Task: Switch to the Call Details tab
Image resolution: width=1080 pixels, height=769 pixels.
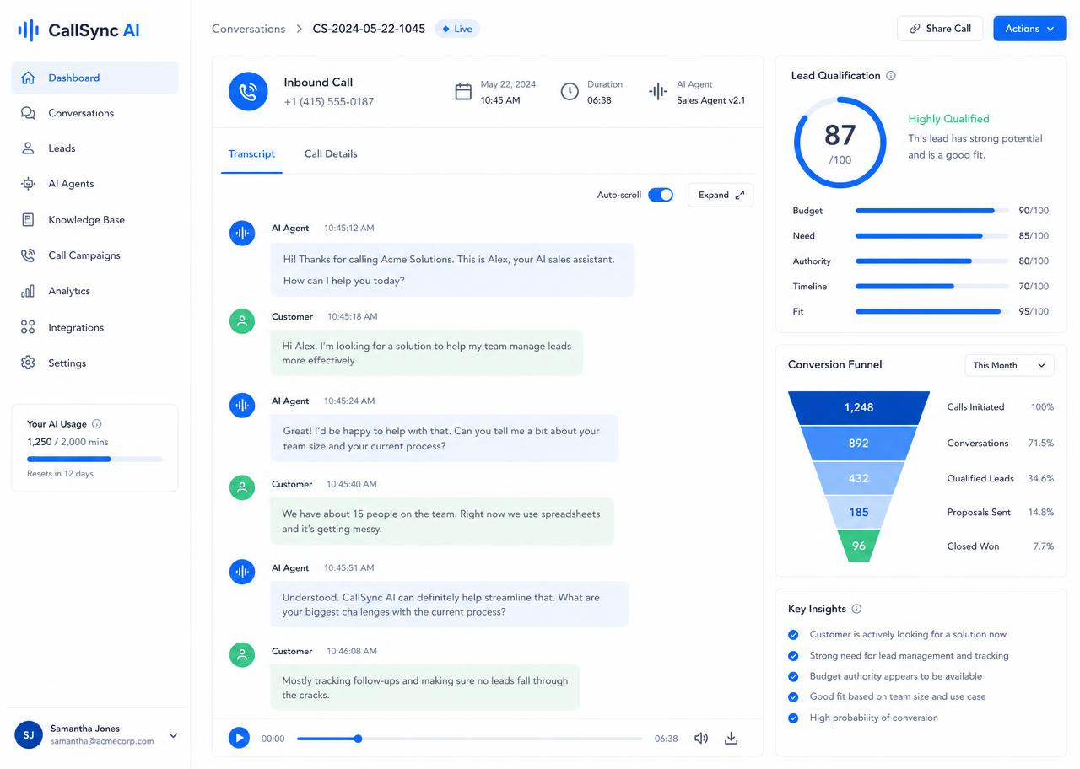Action: (x=331, y=154)
